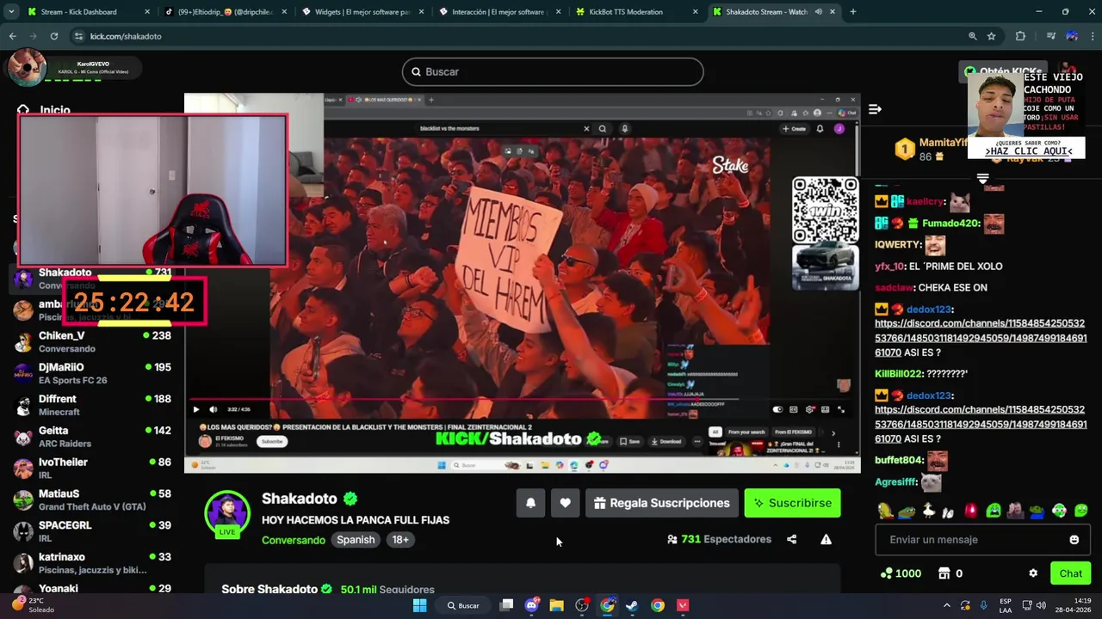This screenshot has height=619, width=1102.
Task: Mute the Shakadoto Stream tab audio icon
Action: [818, 12]
